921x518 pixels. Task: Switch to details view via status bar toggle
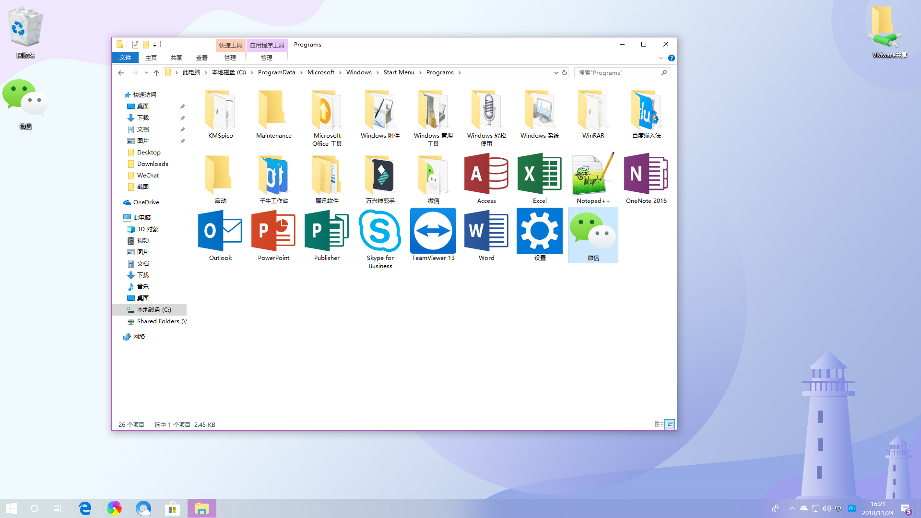coord(659,424)
